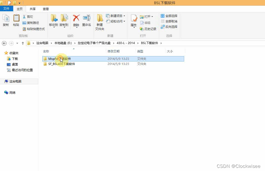Click the MspFet folder's yellow icon

pos(45,59)
